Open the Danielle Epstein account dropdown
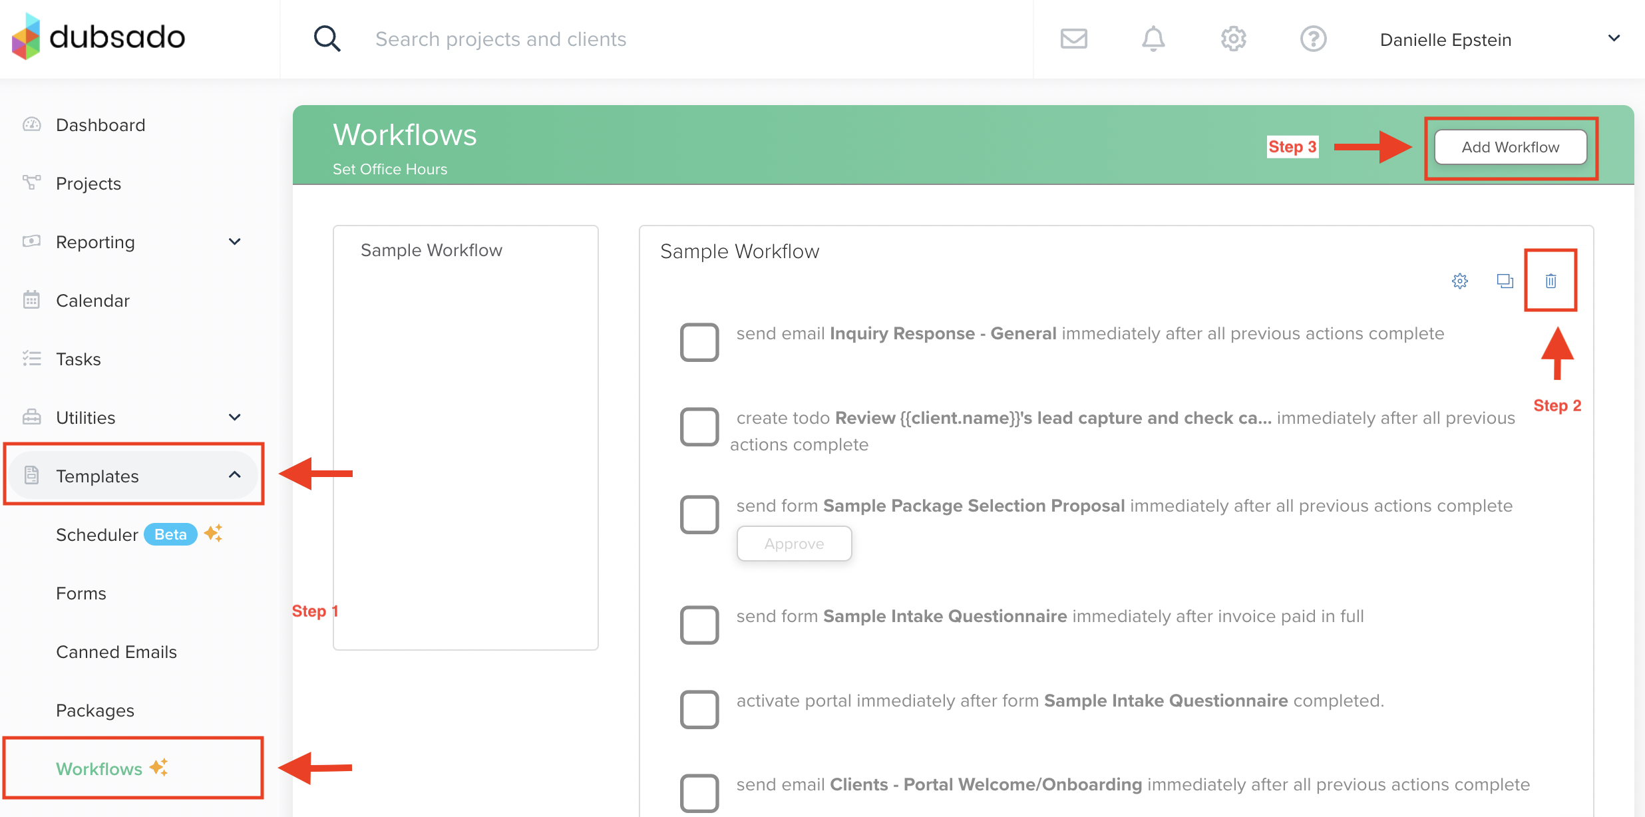The height and width of the screenshot is (817, 1645). [x=1613, y=39]
